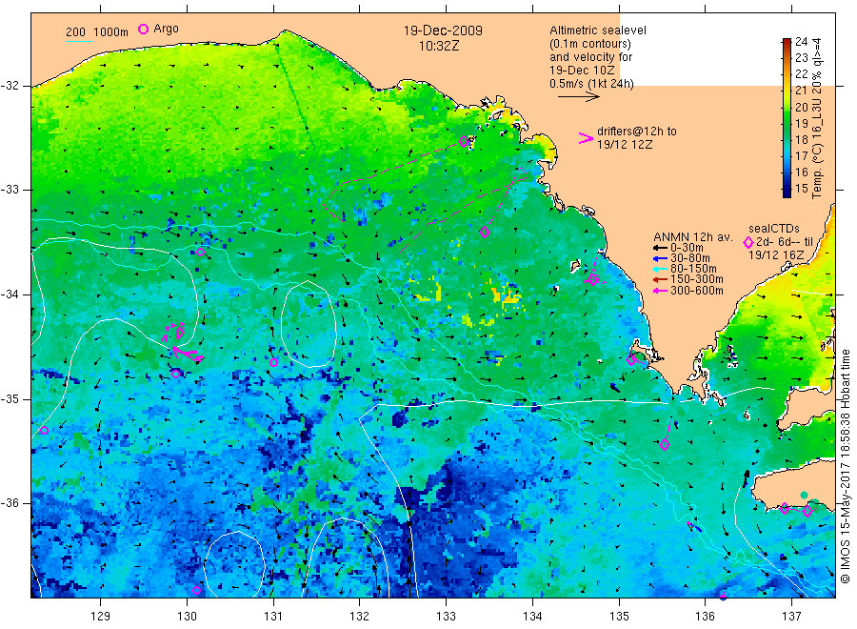Click the 15 value on the color scale
Viewport: 857px width, 629px height.
tap(801, 189)
